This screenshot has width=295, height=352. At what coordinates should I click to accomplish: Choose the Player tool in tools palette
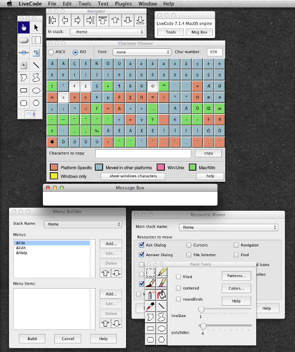click(23, 65)
